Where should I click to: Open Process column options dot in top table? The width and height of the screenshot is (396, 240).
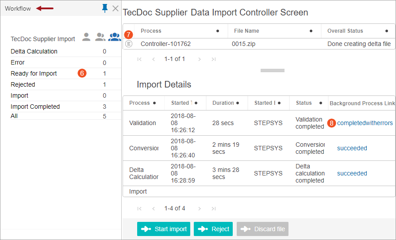pyautogui.click(x=218, y=31)
